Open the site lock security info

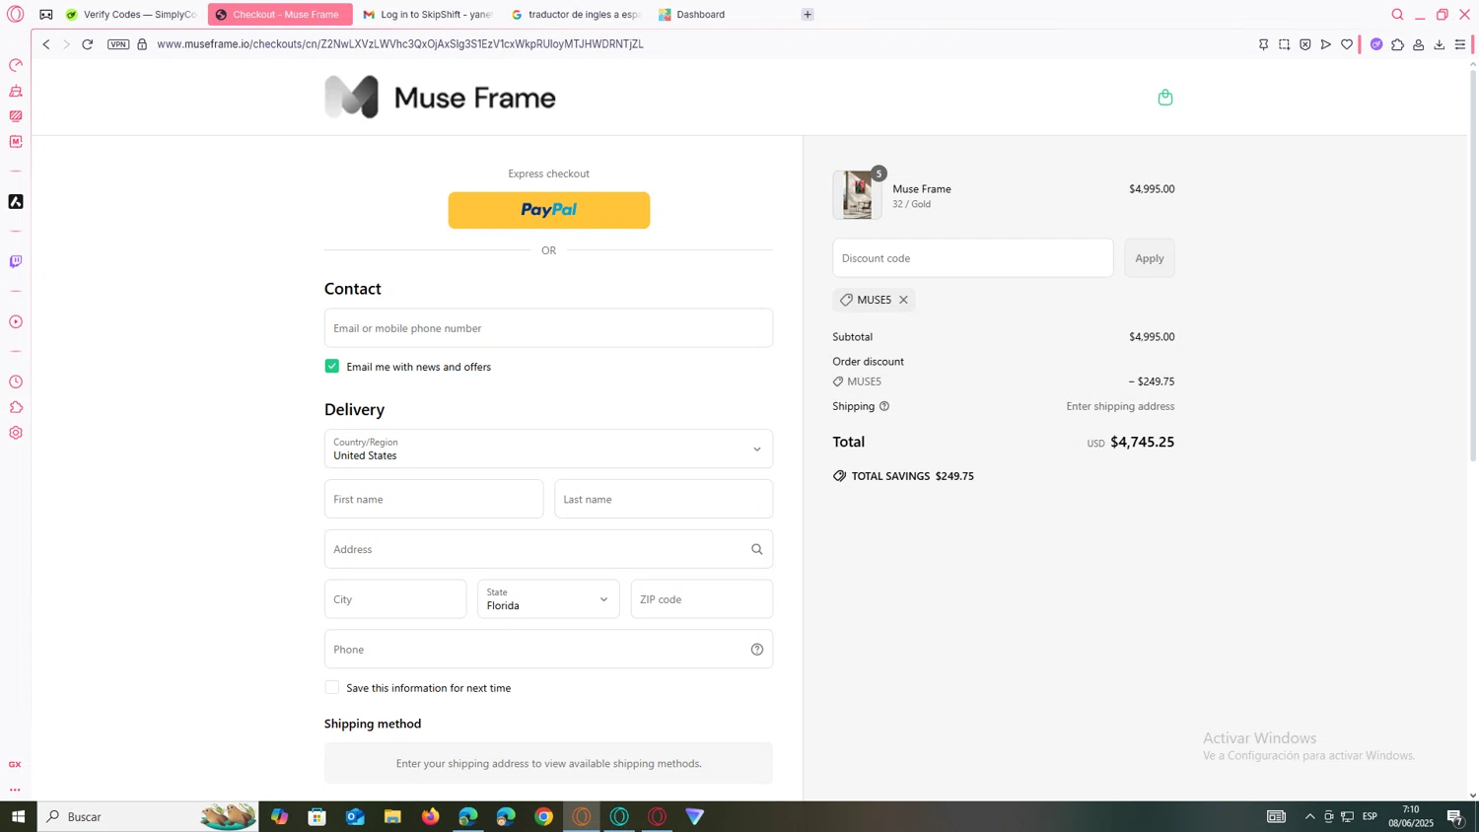pos(142,44)
